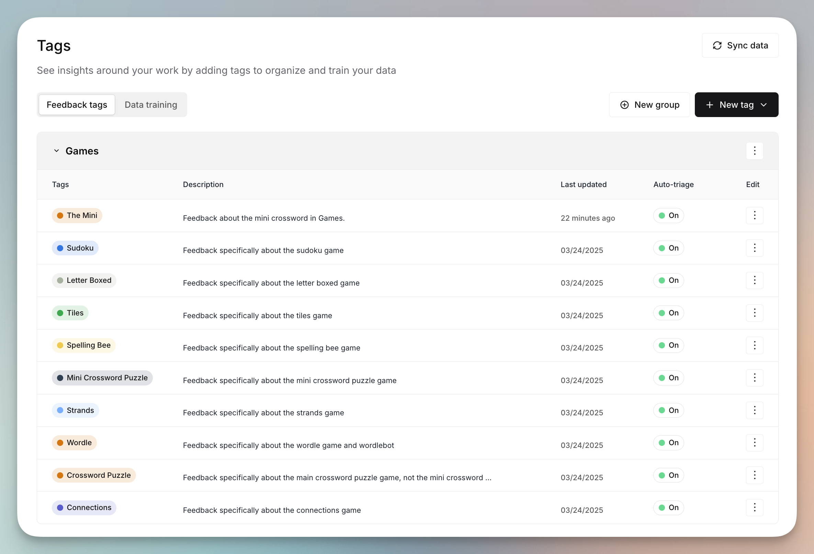Image resolution: width=814 pixels, height=554 pixels.
Task: Toggle auto-triage for Letter Boxed
Action: 668,280
